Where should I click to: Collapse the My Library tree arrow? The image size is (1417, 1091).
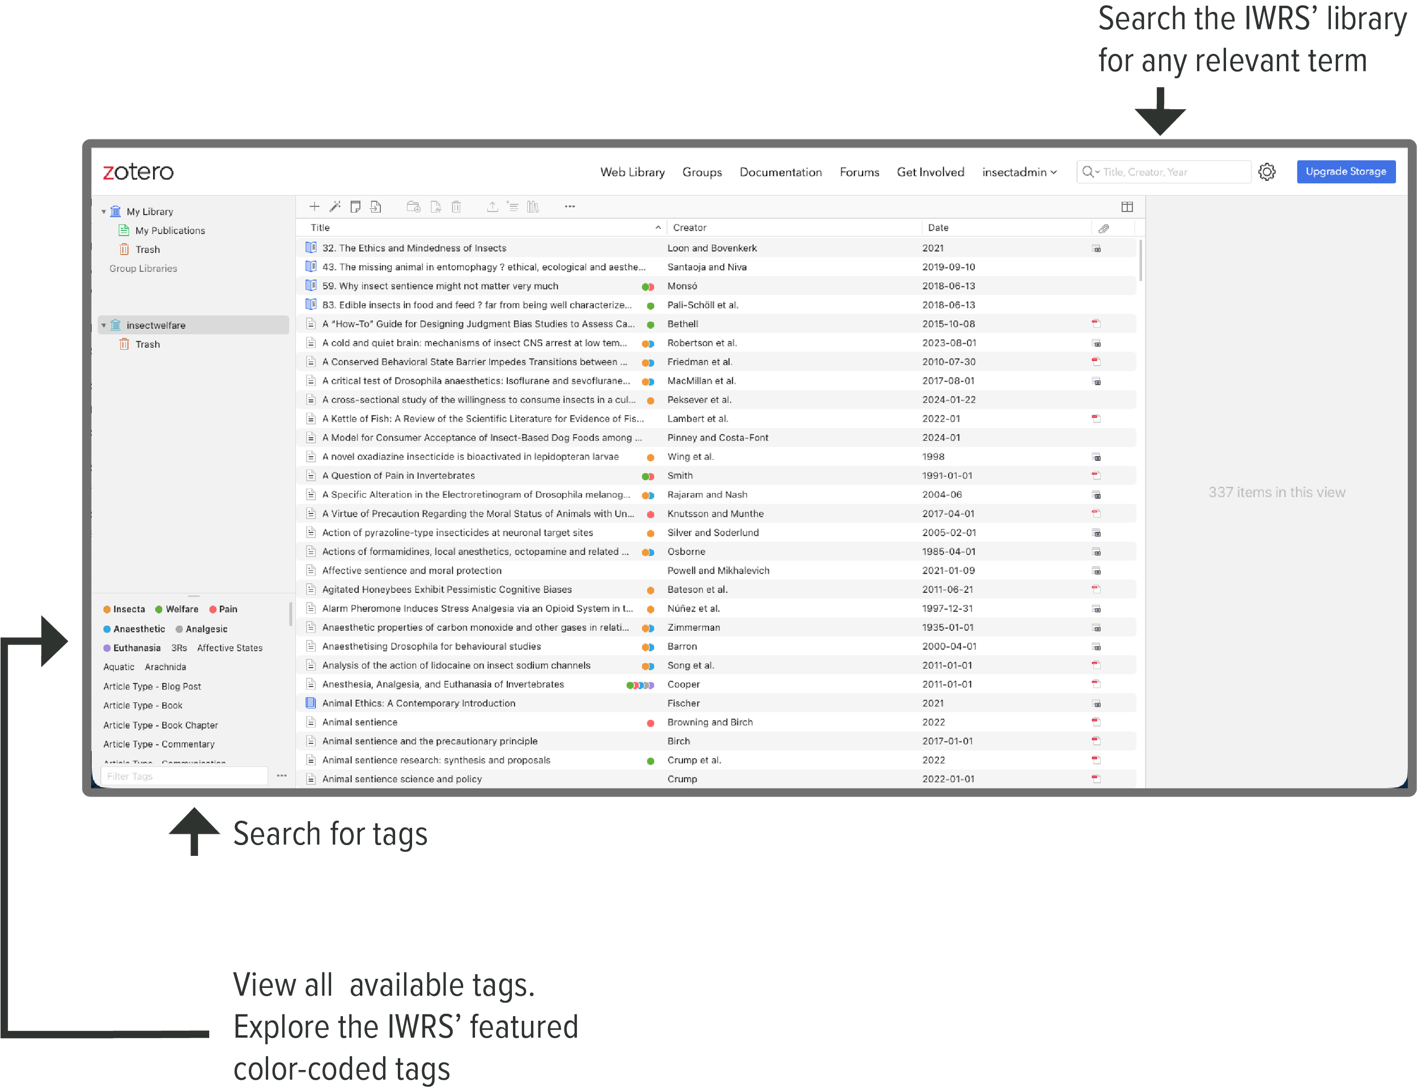(x=104, y=212)
